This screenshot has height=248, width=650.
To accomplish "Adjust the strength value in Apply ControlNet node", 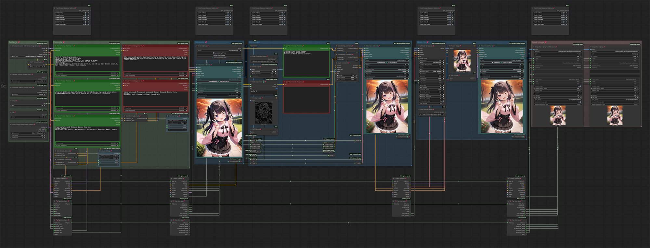I will click(x=346, y=76).
